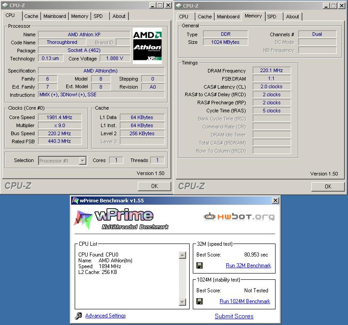Click the wrench icon beside Advanced Settings
This screenshot has width=348, height=325.
pyautogui.click(x=78, y=316)
